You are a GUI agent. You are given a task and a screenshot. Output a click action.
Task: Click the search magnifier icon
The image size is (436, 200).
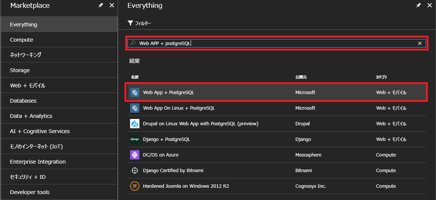click(133, 43)
